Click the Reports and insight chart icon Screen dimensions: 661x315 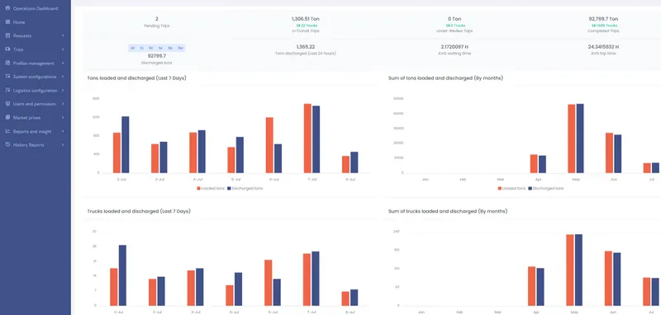tap(7, 131)
